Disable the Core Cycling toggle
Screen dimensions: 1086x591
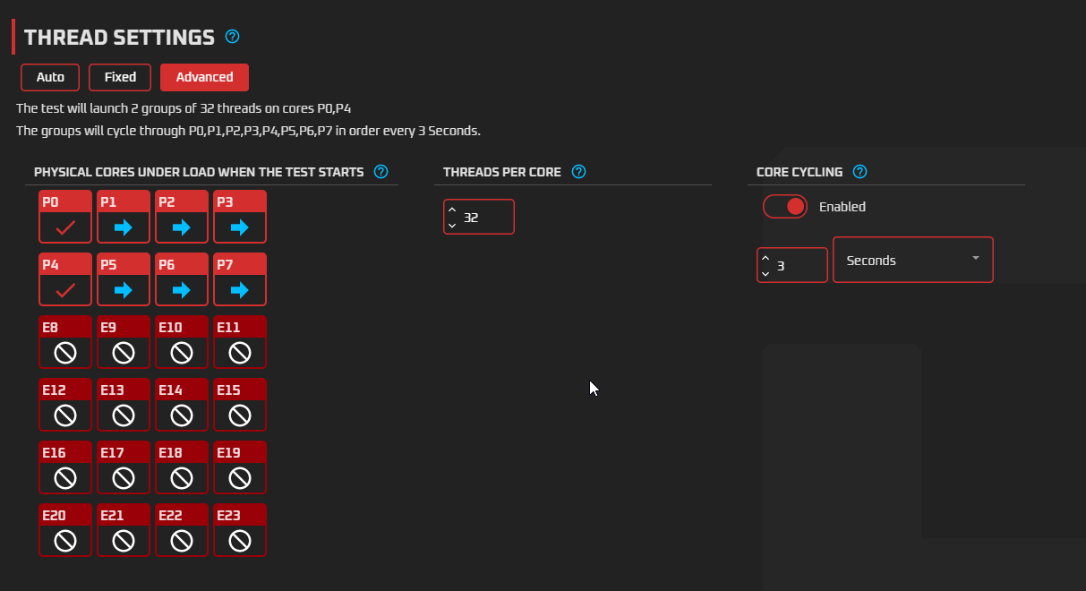click(785, 207)
